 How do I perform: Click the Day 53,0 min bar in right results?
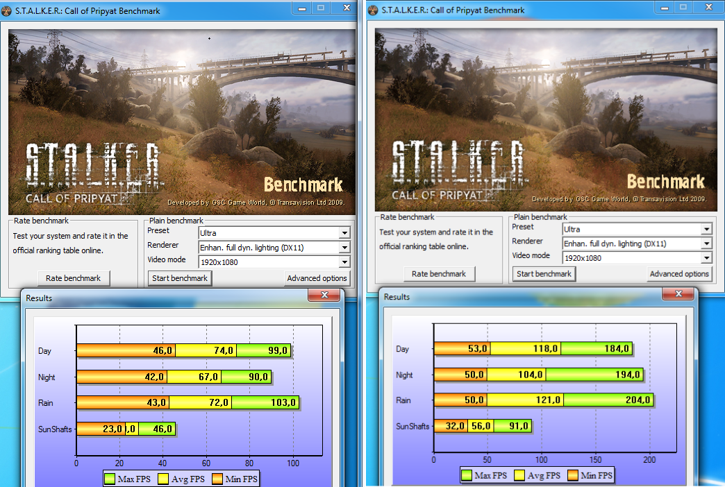(x=462, y=348)
